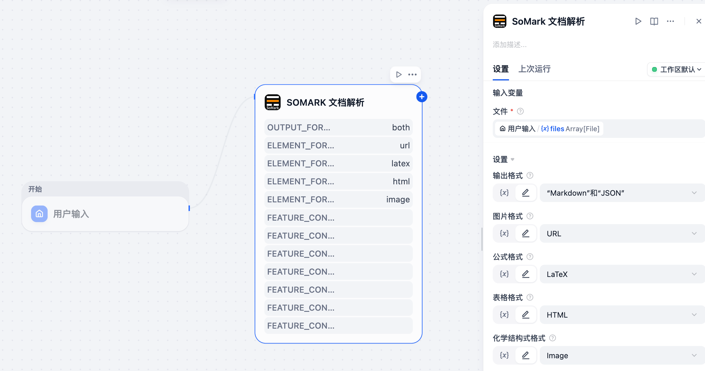This screenshot has width=705, height=371.
Task: Show help tooltip for 图片格式
Action: 530,216
